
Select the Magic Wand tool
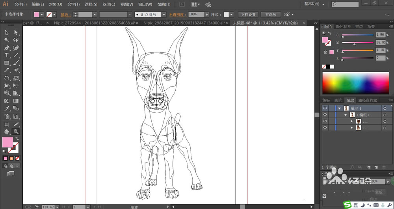coord(7,40)
